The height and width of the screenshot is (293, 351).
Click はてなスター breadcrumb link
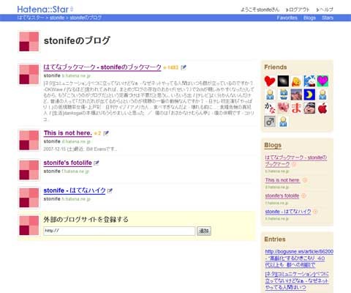[31, 18]
